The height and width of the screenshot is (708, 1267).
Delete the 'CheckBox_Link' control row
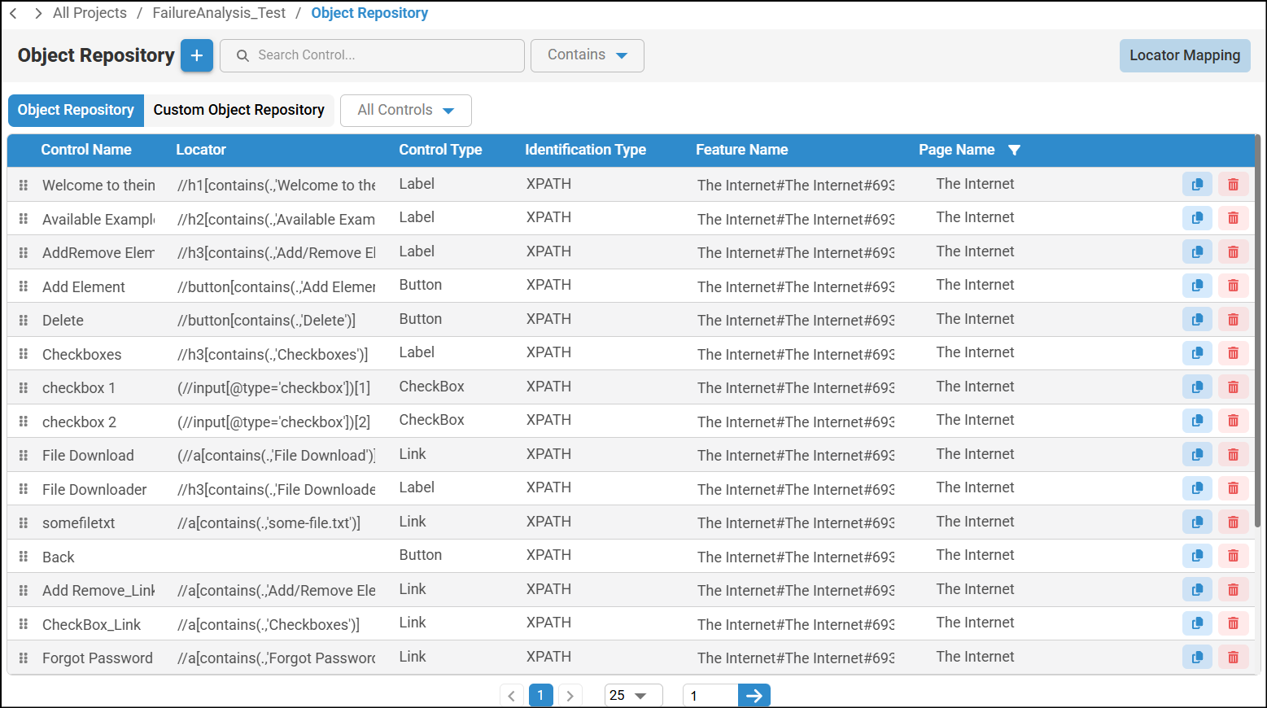pyautogui.click(x=1233, y=623)
